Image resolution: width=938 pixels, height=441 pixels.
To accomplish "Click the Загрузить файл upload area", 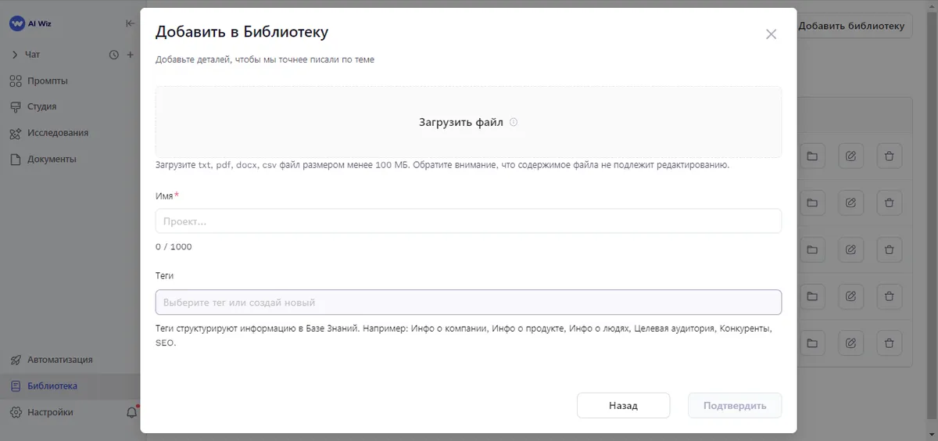I will (468, 122).
